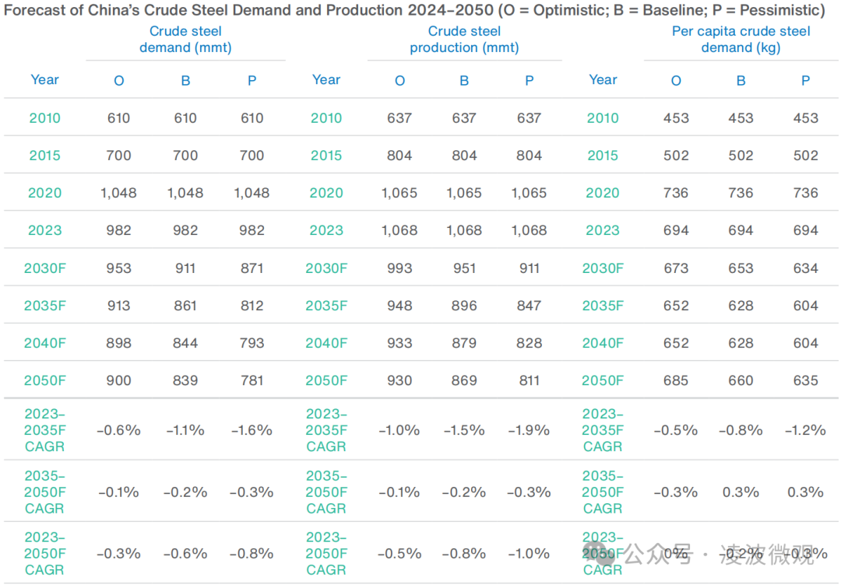The width and height of the screenshot is (841, 588).
Task: Click the –1.9% production CAGR cell
Action: [529, 430]
